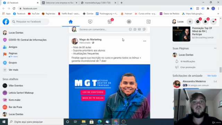Open the MGT ad image

[110, 91]
